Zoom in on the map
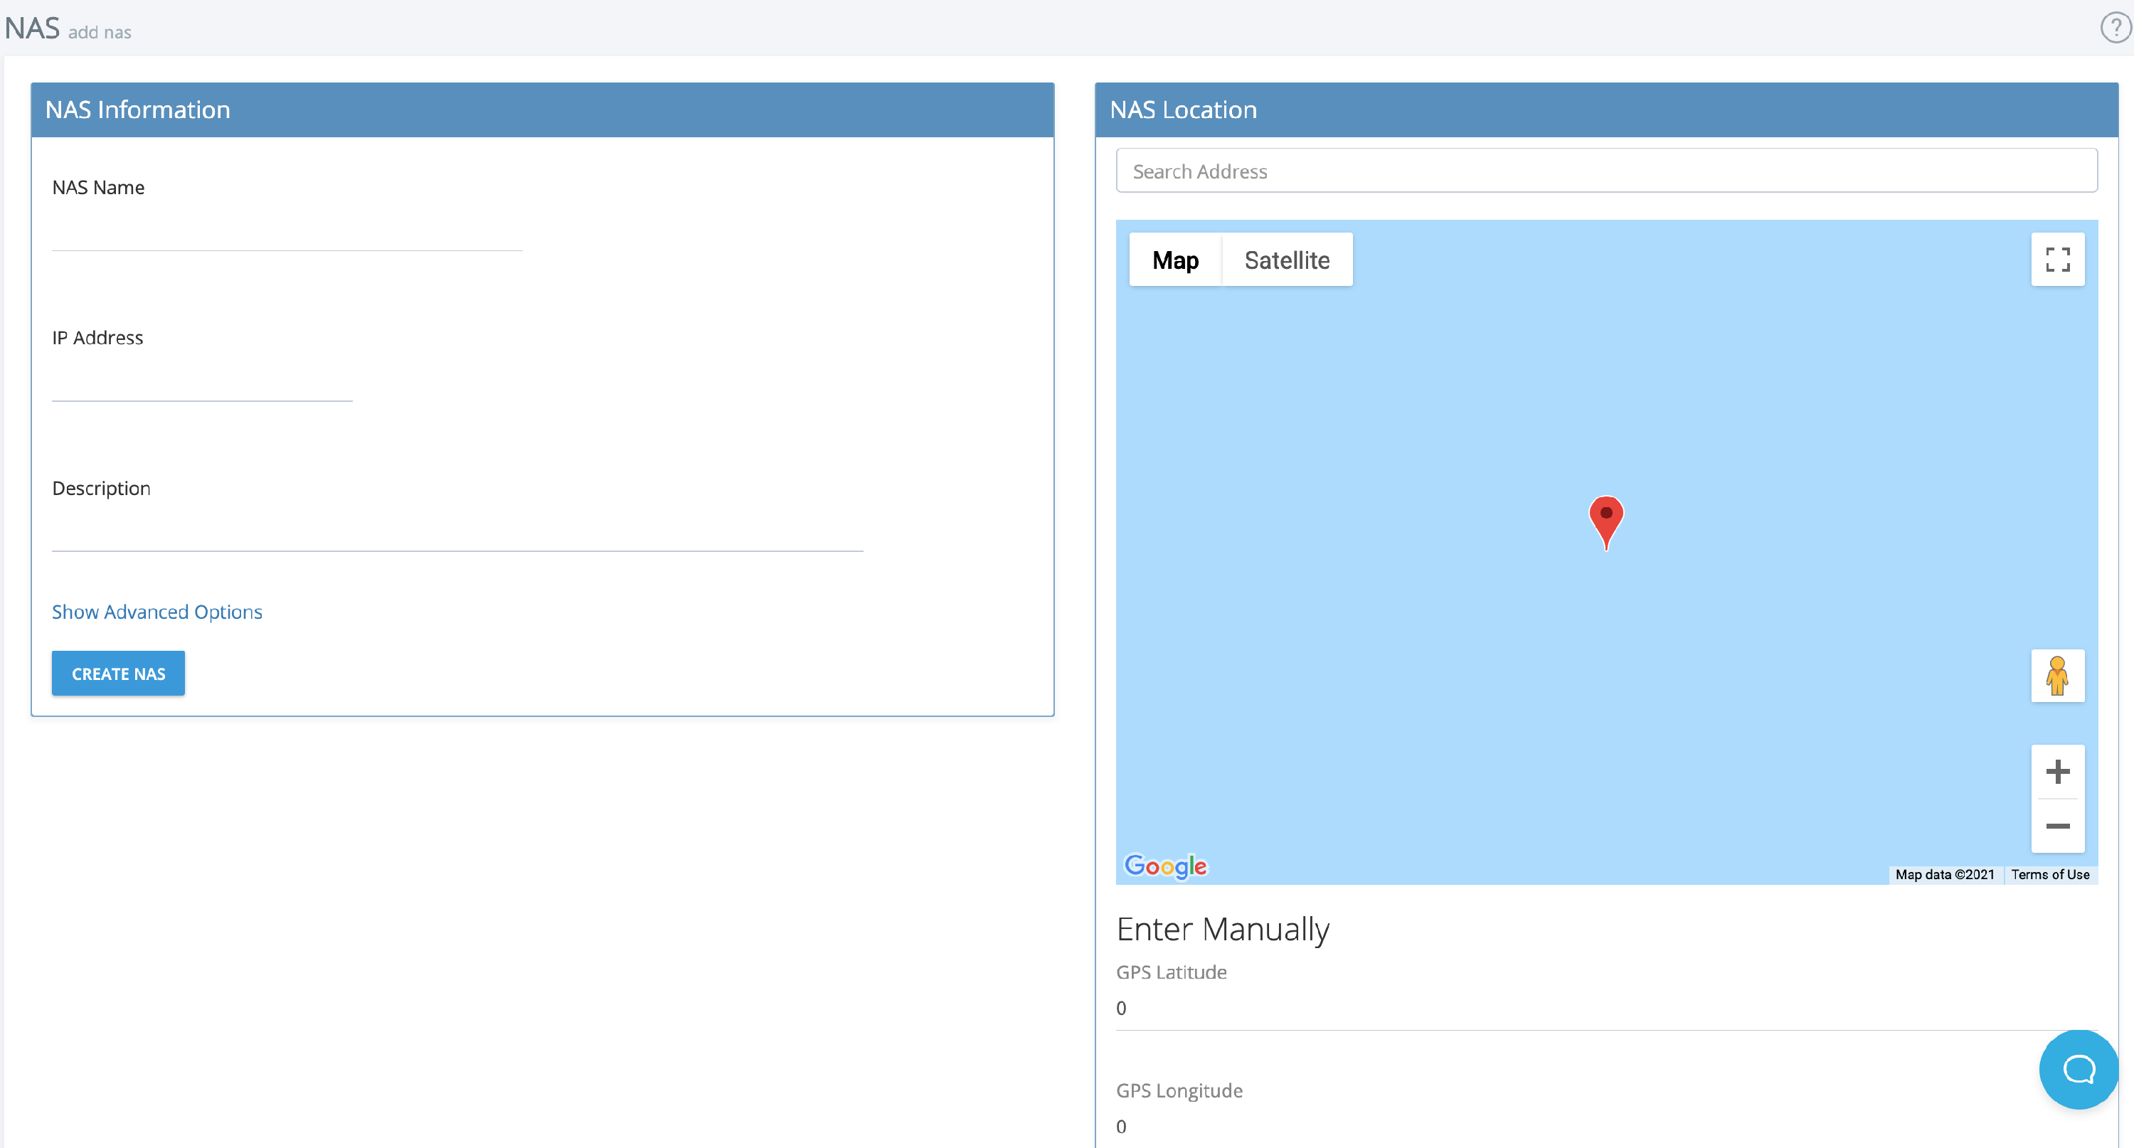The image size is (2134, 1148). (x=2057, y=772)
